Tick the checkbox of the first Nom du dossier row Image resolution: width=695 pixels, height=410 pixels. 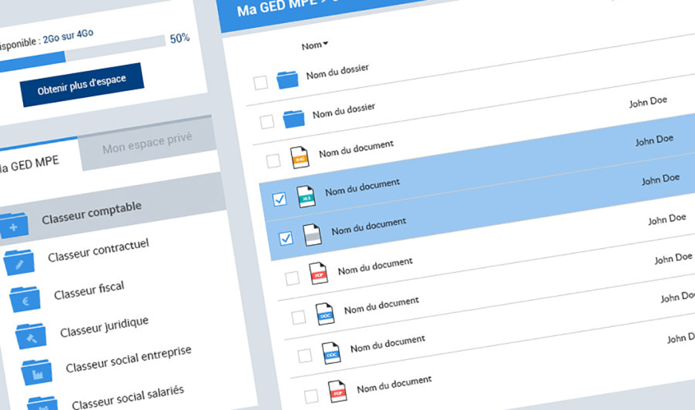tap(261, 83)
